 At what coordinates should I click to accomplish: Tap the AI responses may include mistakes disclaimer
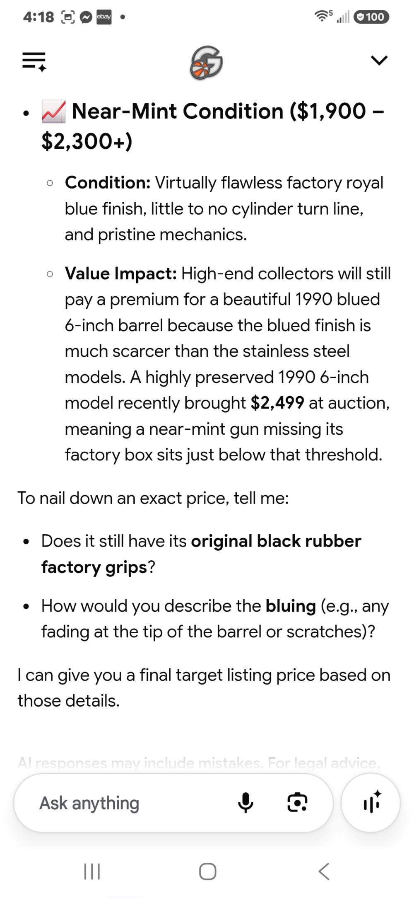(x=199, y=763)
